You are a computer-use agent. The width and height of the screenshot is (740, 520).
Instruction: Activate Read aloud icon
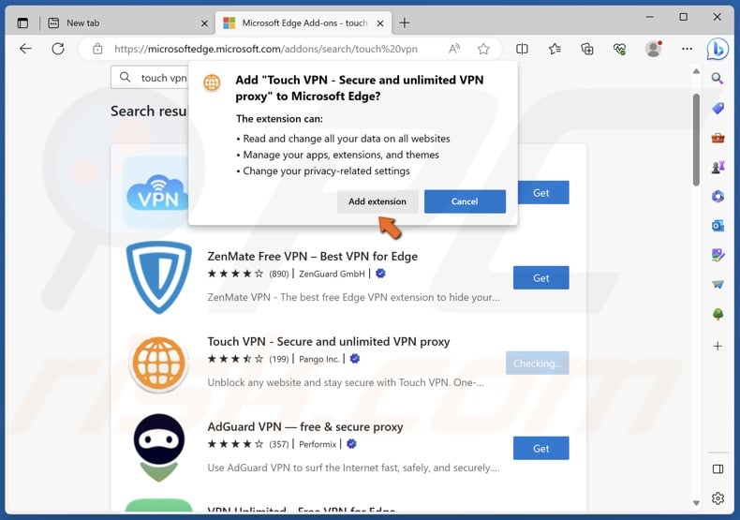454,49
